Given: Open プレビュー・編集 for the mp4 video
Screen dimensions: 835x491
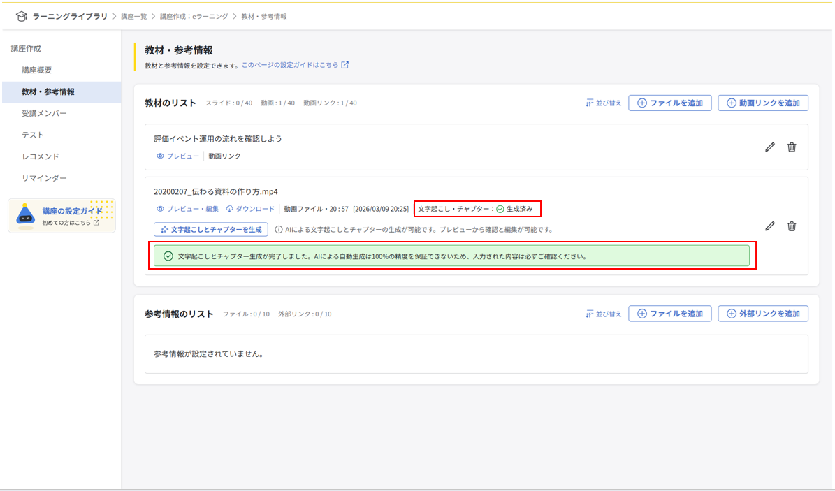Looking at the screenshot, I should point(187,209).
